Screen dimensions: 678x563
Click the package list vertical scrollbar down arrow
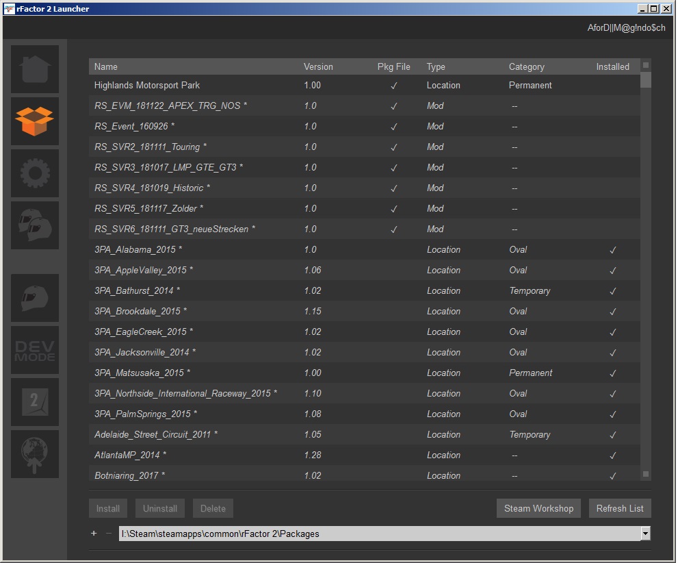[646, 474]
